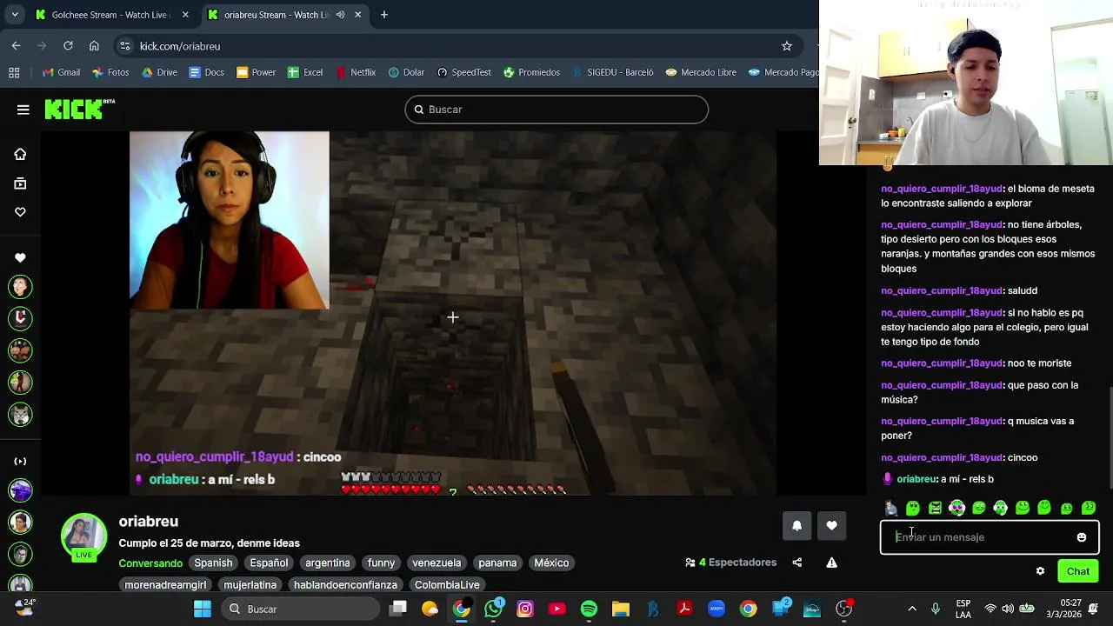Open the Drive bookmark
The width and height of the screenshot is (1113, 626).
coord(160,72)
